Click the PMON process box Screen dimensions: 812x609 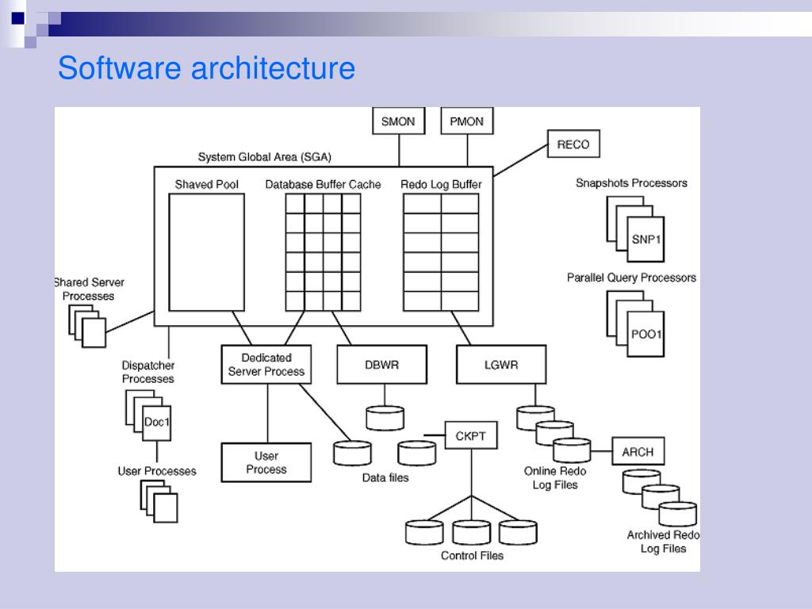[x=466, y=121]
